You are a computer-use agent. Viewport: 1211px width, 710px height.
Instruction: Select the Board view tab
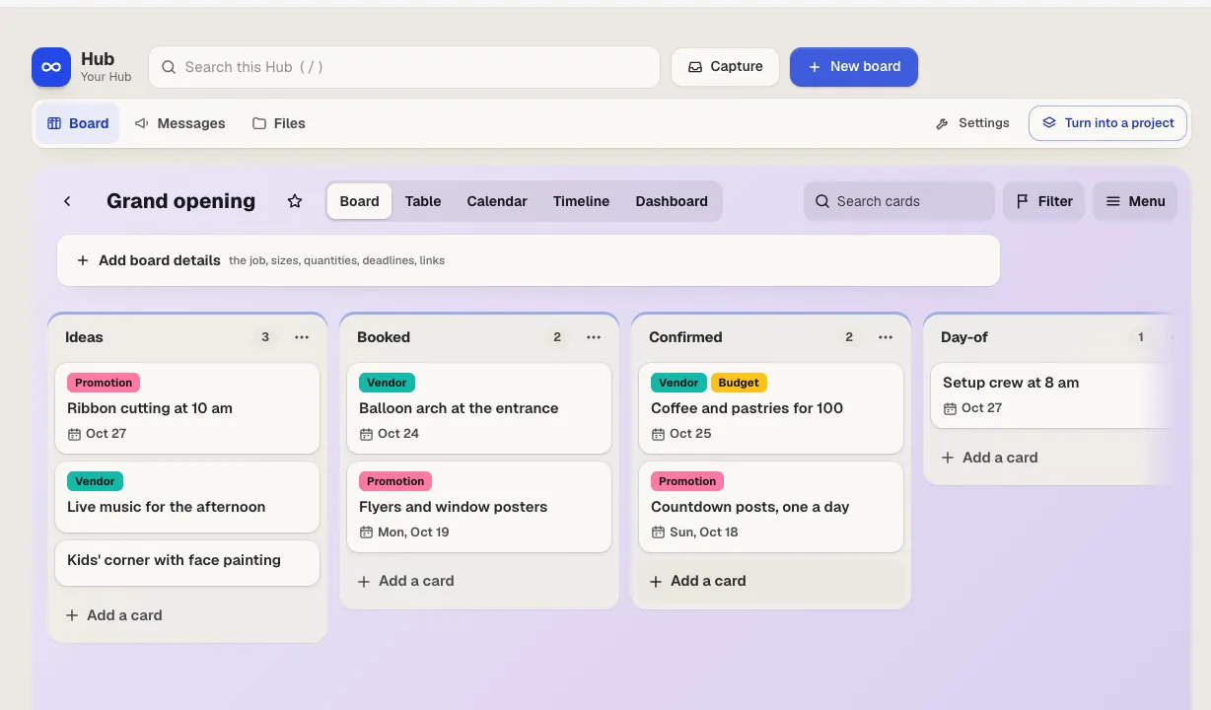coord(359,201)
